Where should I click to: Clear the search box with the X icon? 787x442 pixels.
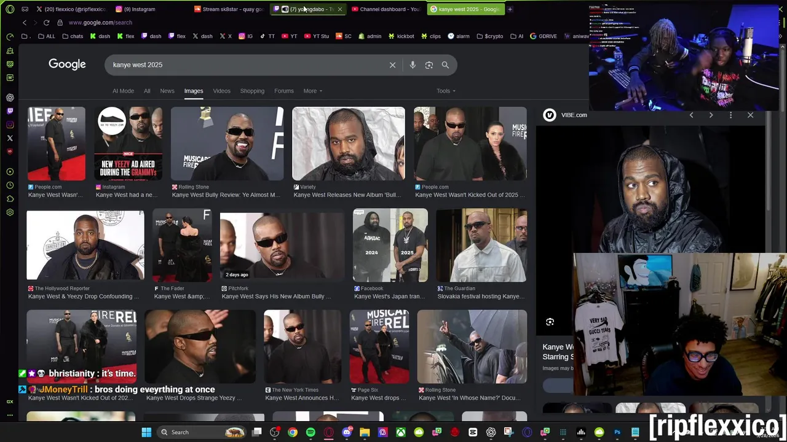coord(392,65)
